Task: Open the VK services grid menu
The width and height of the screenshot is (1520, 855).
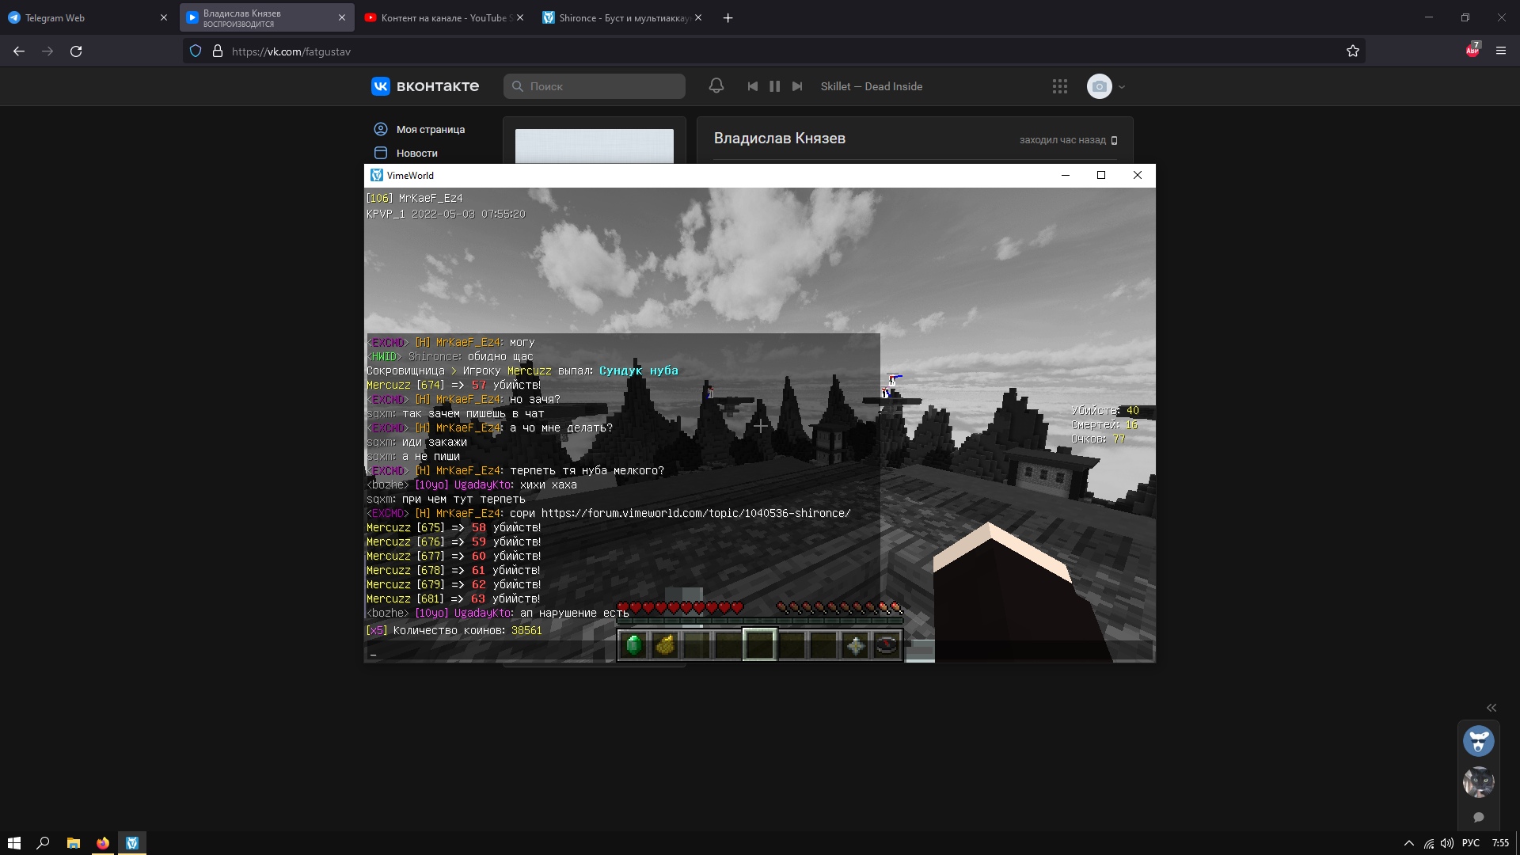Action: [1059, 86]
